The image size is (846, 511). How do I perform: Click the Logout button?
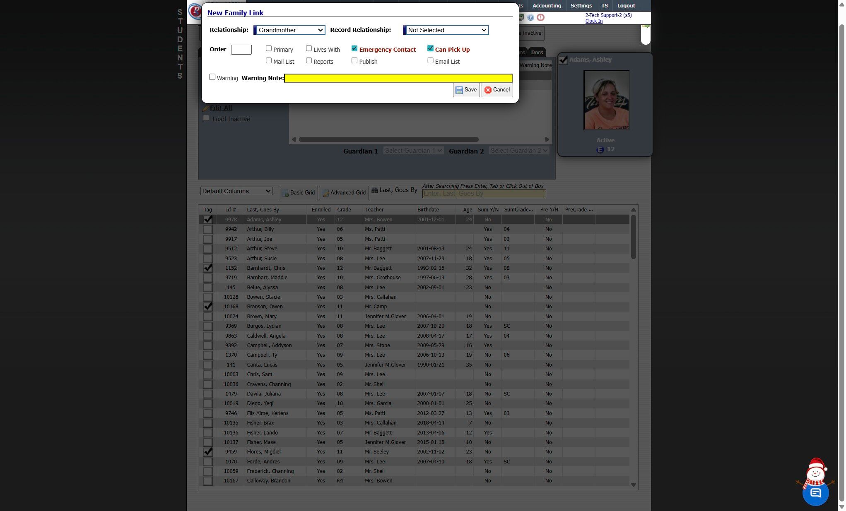point(626,6)
